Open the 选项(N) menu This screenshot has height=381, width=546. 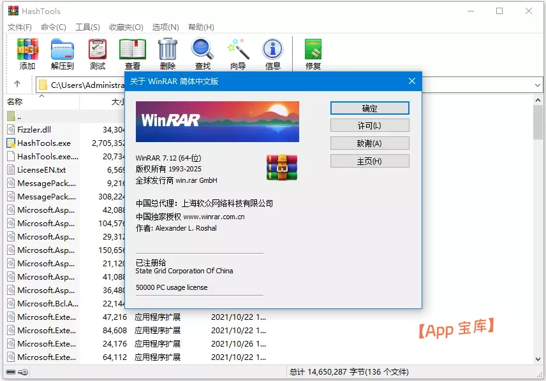[165, 27]
